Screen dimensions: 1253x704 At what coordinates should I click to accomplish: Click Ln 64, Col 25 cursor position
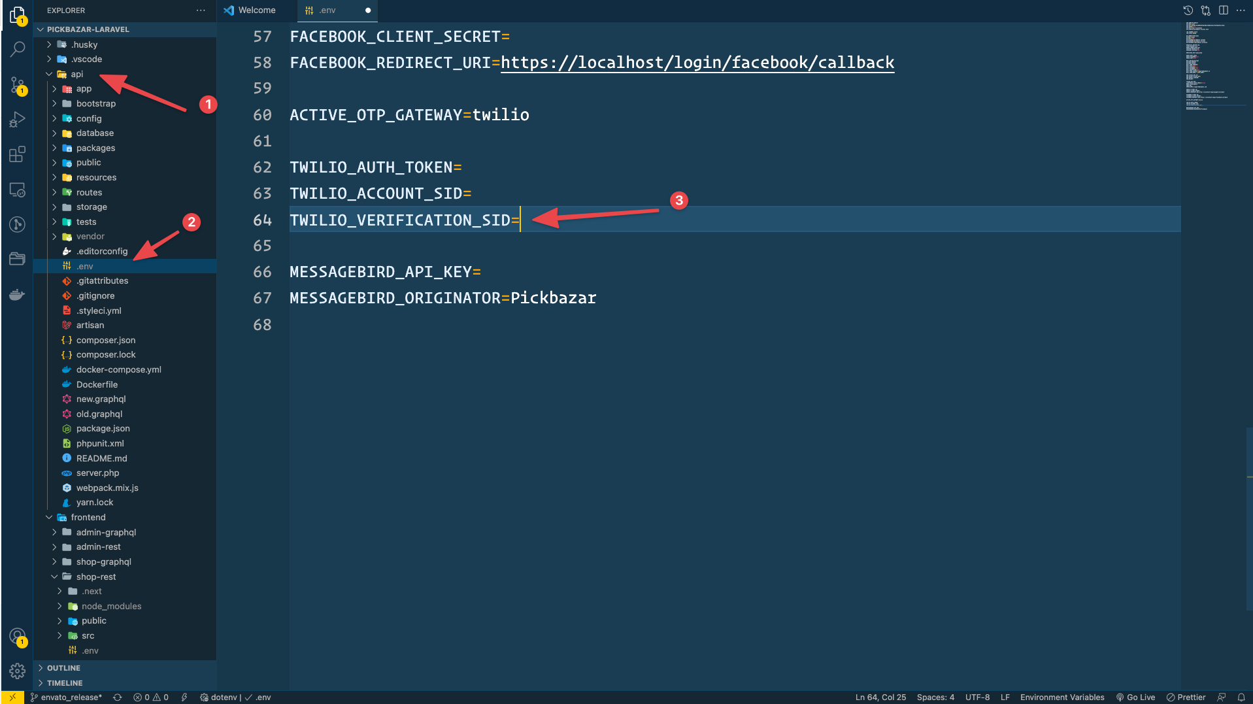click(x=880, y=697)
